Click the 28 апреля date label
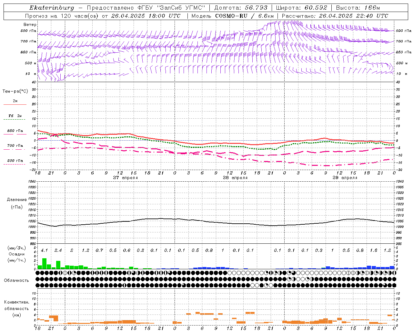 (235, 178)
